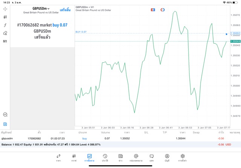
Task: Select the gbpusdm open position row
Action: (x=113, y=138)
